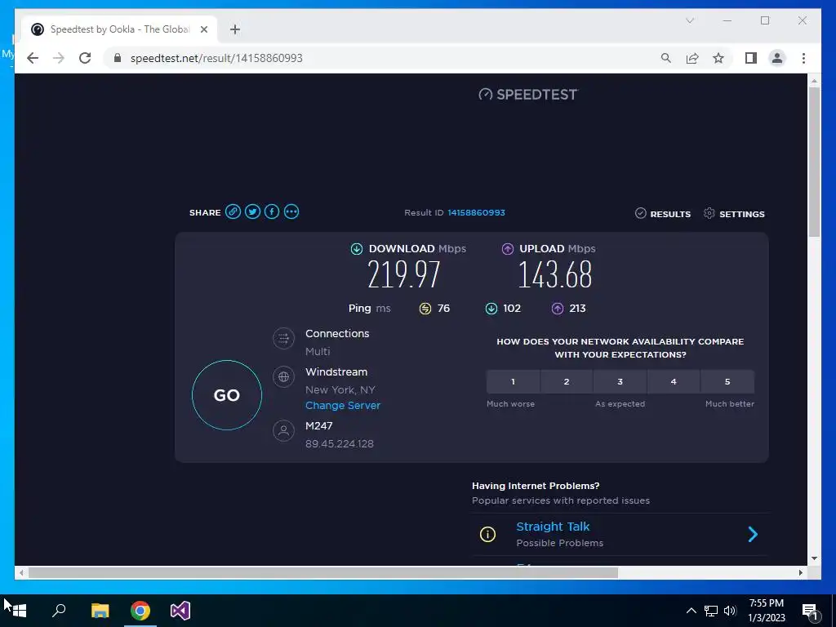Bookmark this page with star icon
This screenshot has width=836, height=627.
click(x=718, y=58)
